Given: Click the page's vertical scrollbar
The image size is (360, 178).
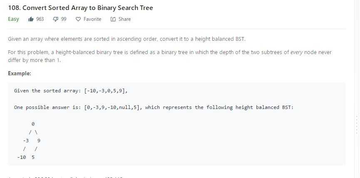Looking at the screenshot, I should [x=355, y=89].
